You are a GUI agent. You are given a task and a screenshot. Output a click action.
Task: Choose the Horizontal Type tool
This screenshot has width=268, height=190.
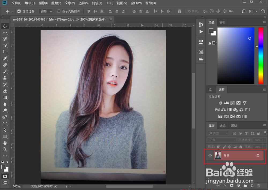coord(5,123)
